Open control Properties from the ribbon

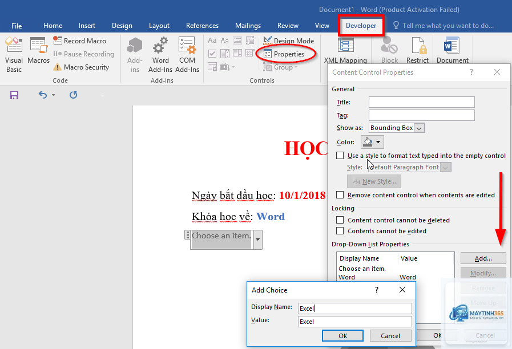point(284,54)
